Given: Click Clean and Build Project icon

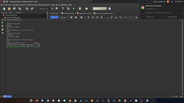Looking at the screenshot, I should (68, 9).
